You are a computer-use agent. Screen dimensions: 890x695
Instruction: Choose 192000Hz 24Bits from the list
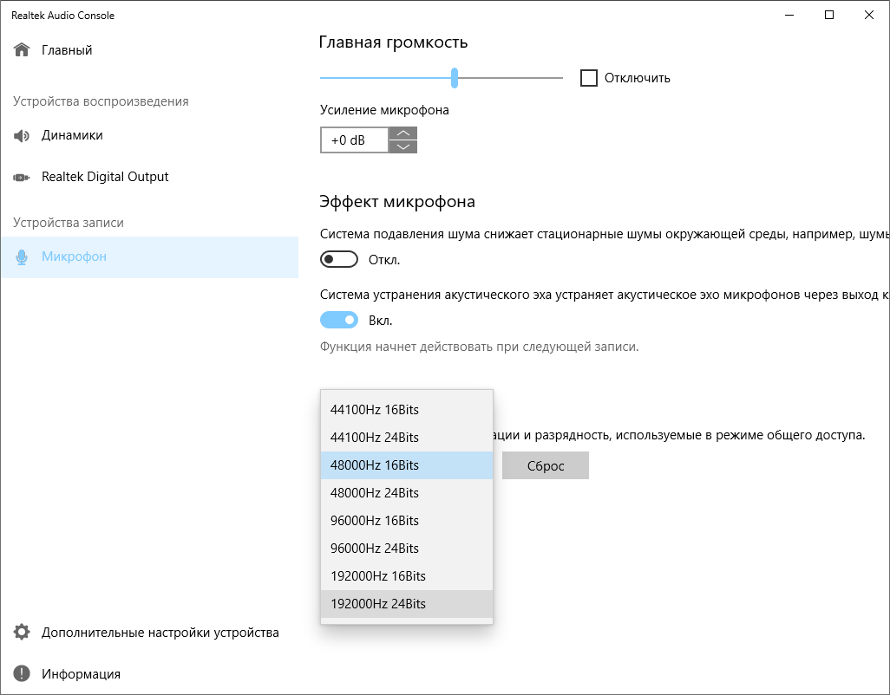click(x=378, y=604)
